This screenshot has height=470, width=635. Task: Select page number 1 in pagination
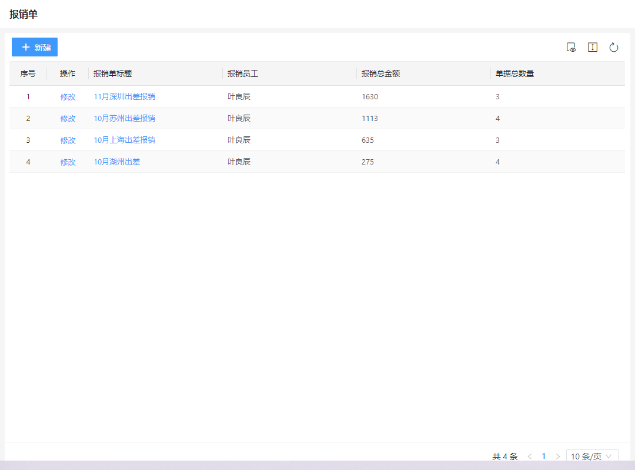(544, 456)
